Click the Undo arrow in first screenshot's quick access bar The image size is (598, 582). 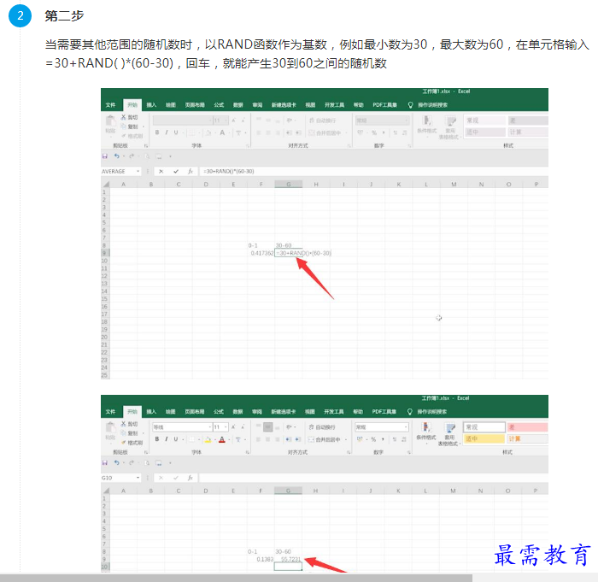[x=117, y=156]
